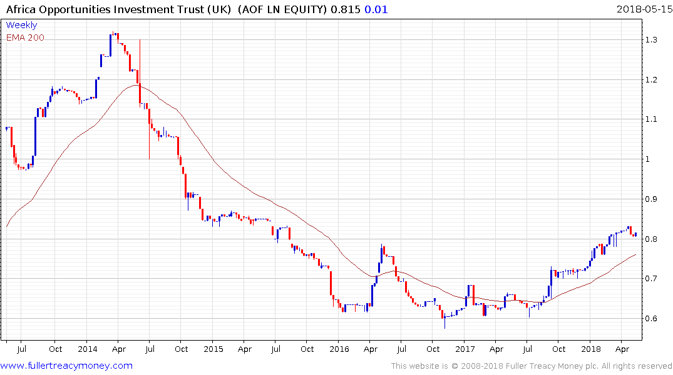Click the blue change value 0.01
The height and width of the screenshot is (375, 673).
(x=376, y=9)
